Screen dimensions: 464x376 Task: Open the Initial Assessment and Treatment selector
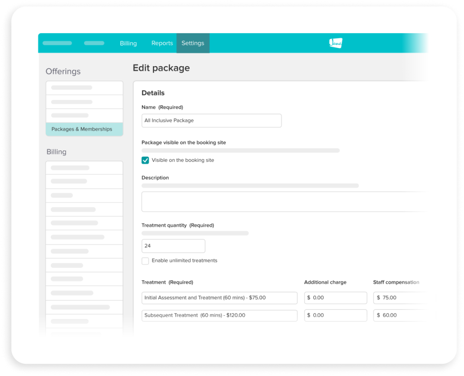[x=220, y=298]
